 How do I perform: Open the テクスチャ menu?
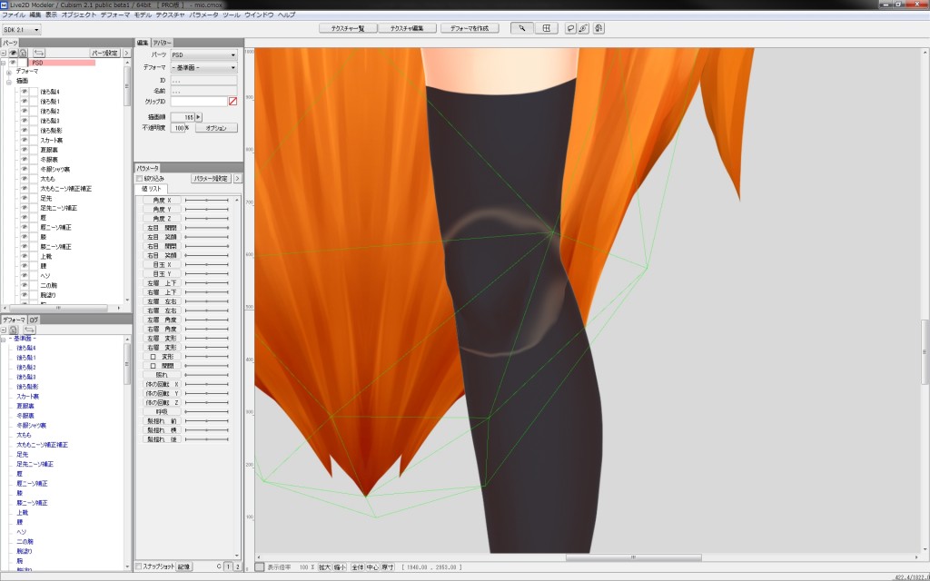coord(170,15)
